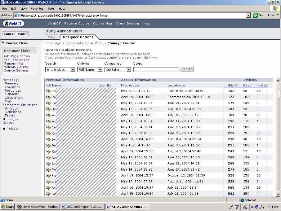The height and width of the screenshot is (211, 281).
Task: Click the record icon in the 526 hits row
Action: pos(48,176)
